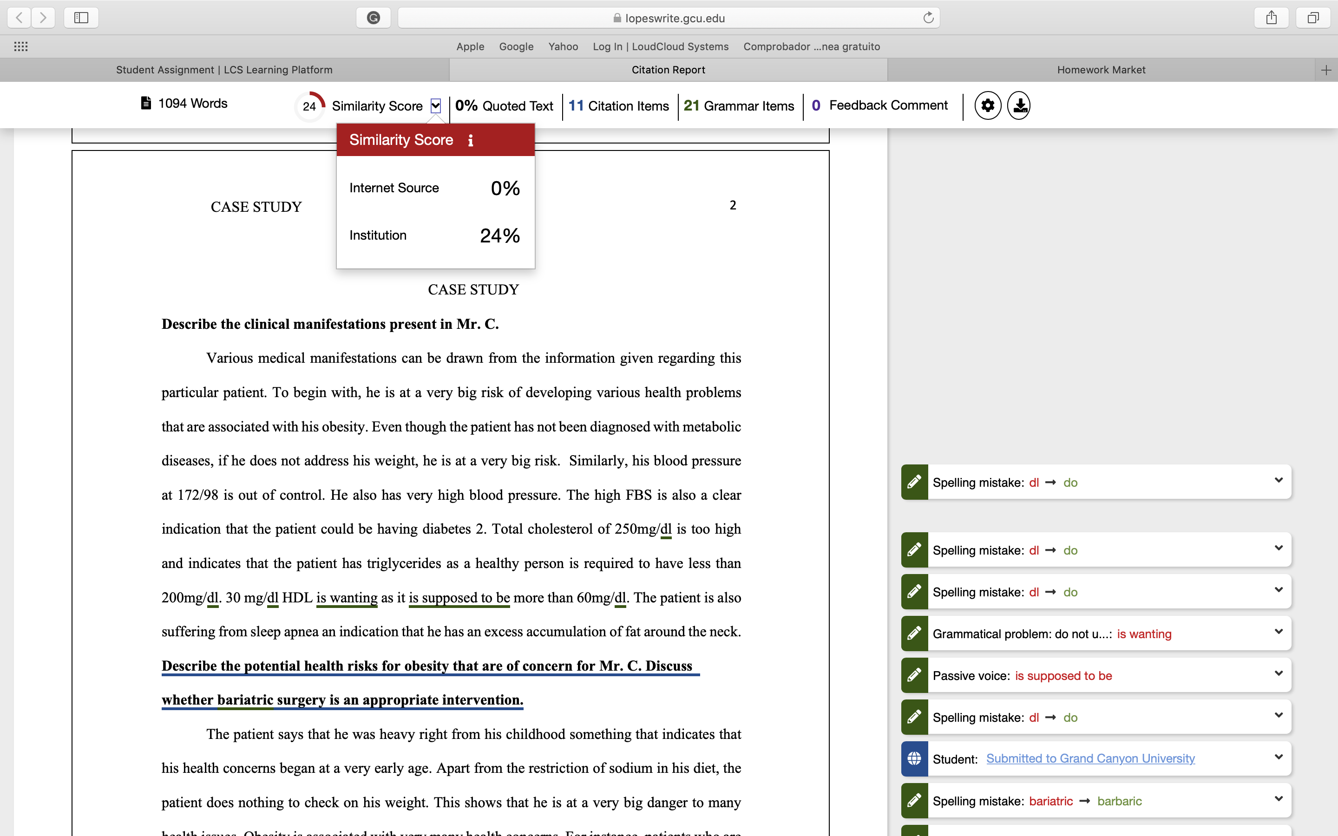1338x836 pixels.
Task: Download the report with the download icon
Action: 1019,105
